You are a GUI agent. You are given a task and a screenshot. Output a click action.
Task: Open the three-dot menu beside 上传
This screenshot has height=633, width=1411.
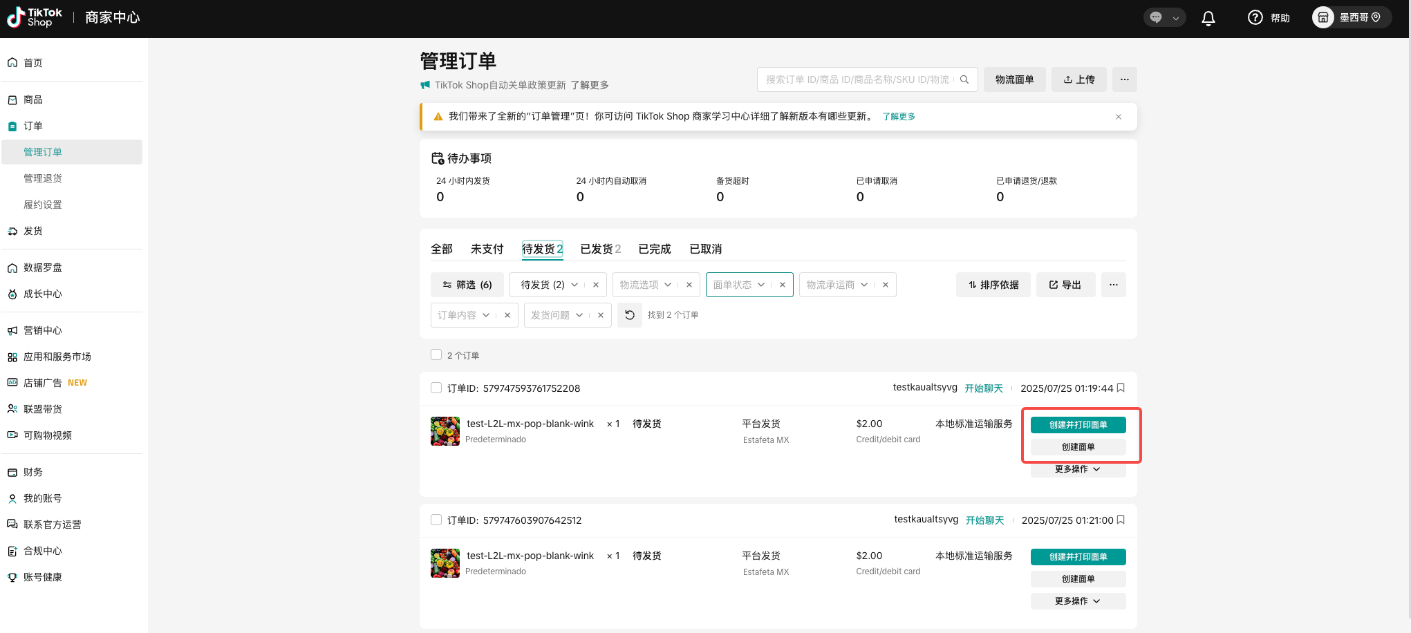pyautogui.click(x=1124, y=79)
